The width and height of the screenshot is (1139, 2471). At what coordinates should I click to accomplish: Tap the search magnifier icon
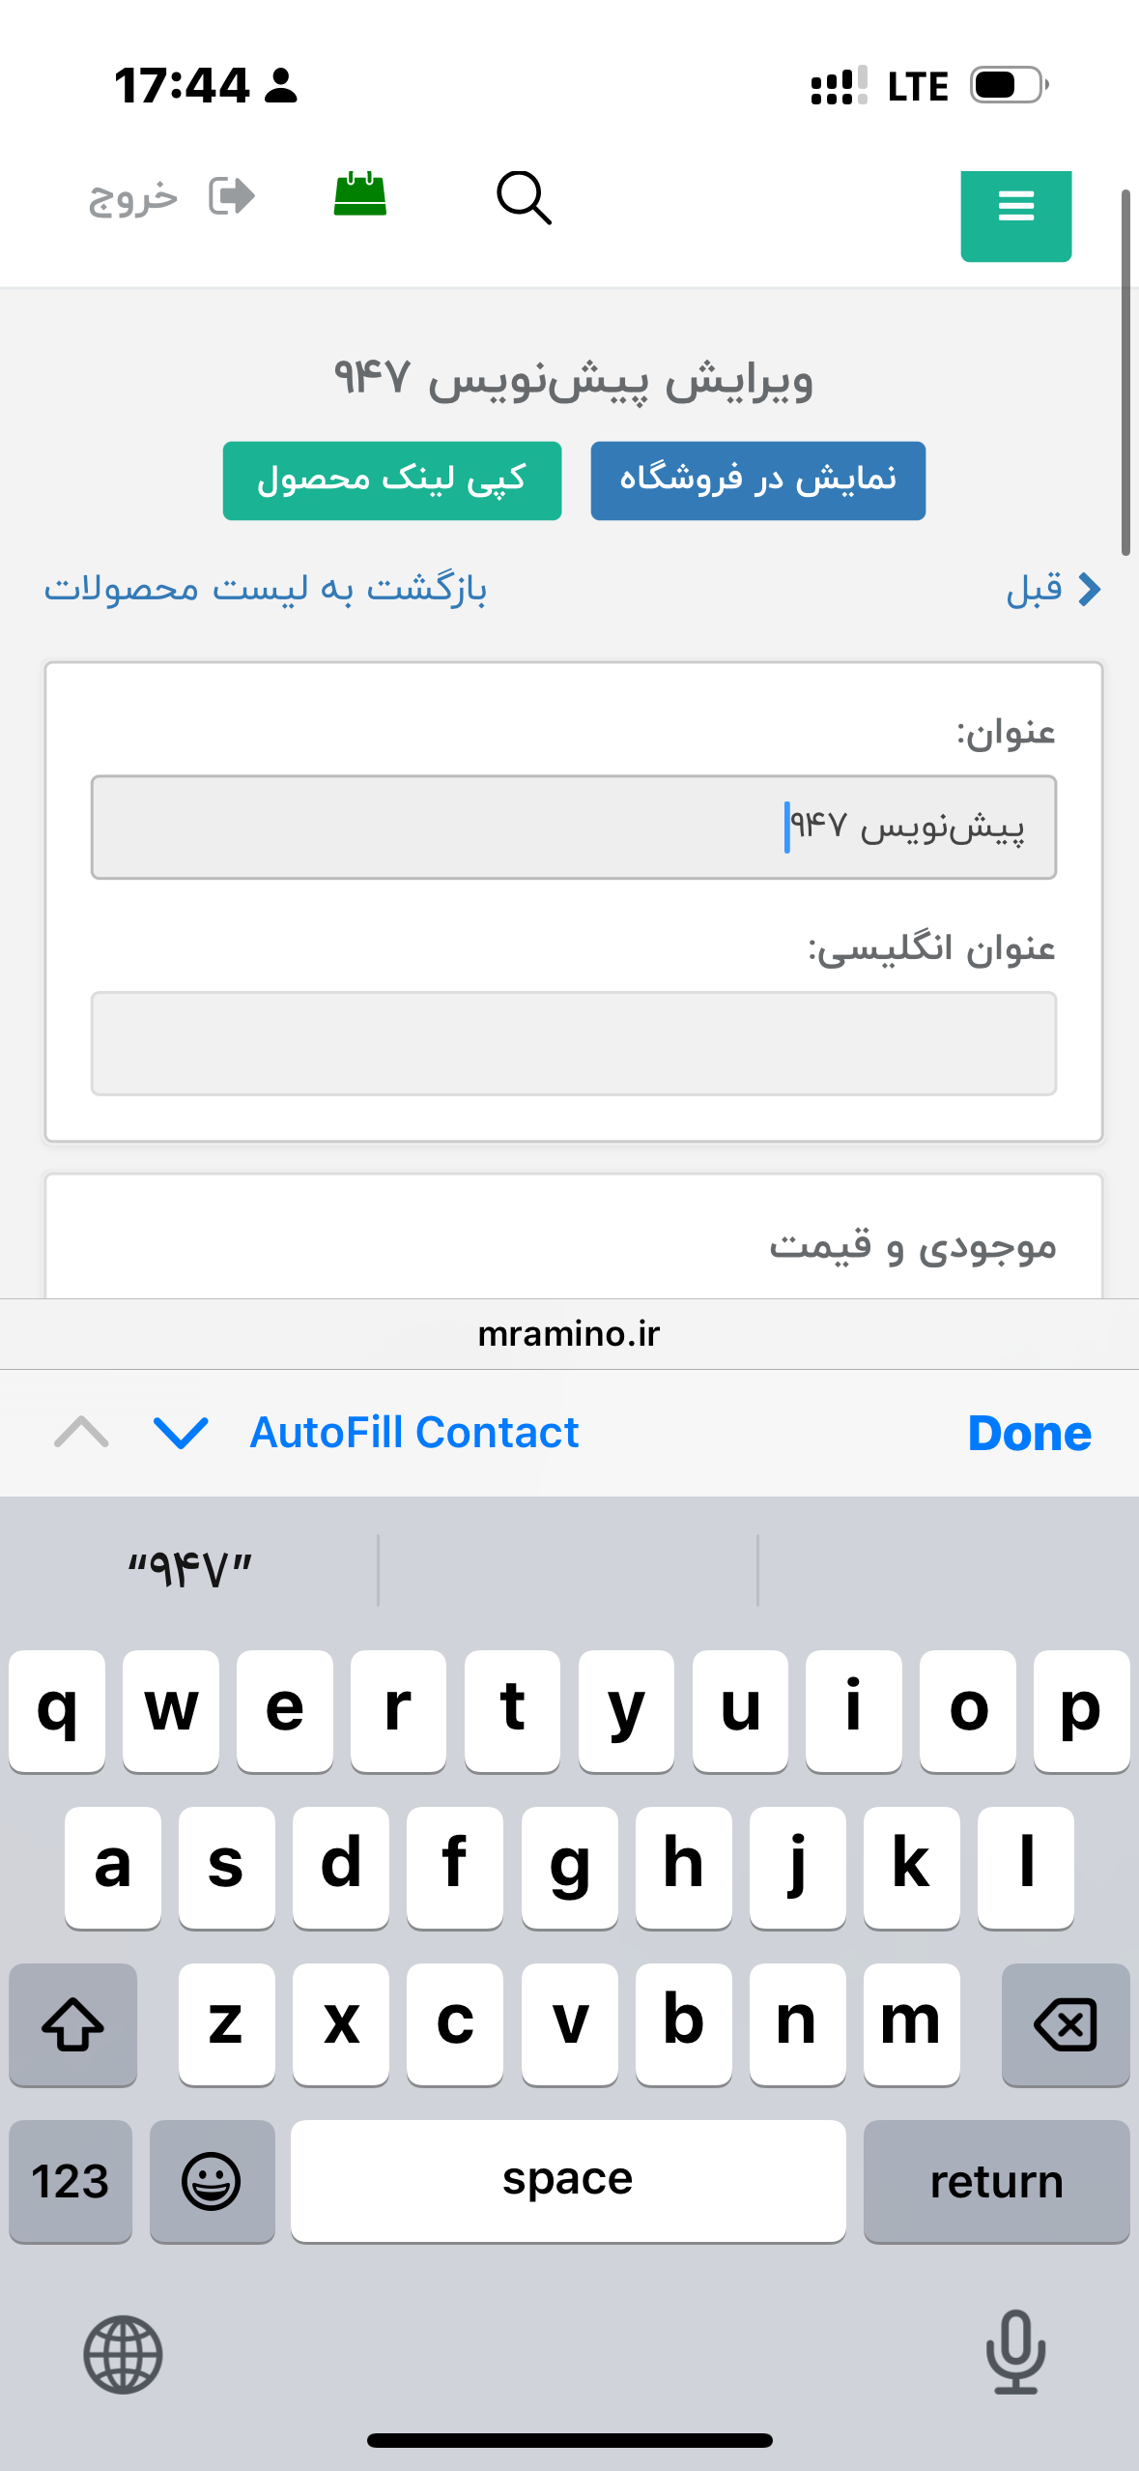point(524,198)
